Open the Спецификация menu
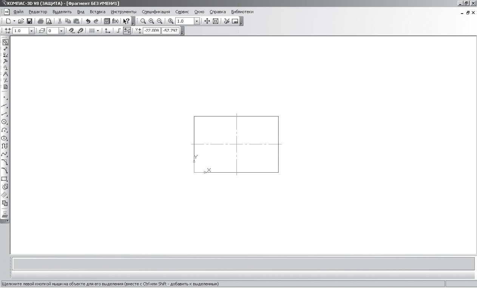This screenshot has width=477, height=288. [156, 12]
